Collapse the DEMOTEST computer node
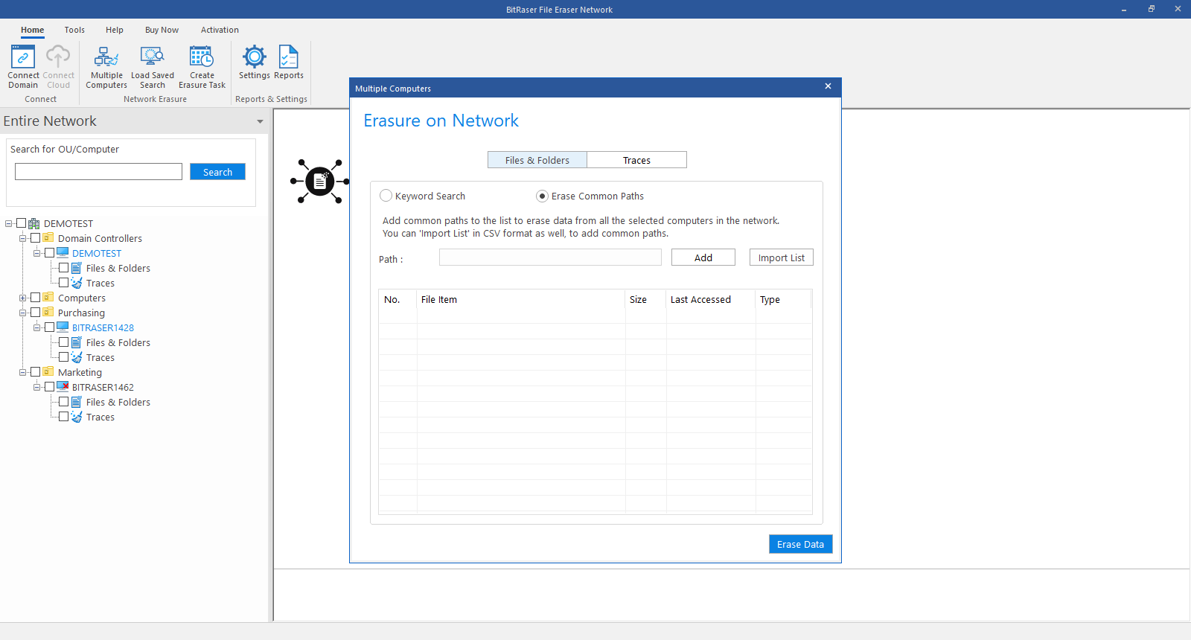 click(36, 253)
